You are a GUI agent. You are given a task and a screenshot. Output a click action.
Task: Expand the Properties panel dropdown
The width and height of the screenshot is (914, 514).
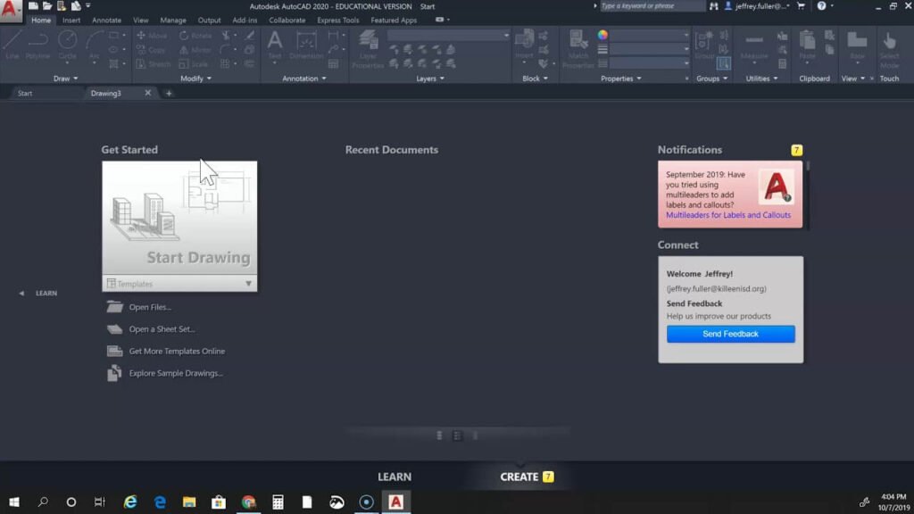621,79
